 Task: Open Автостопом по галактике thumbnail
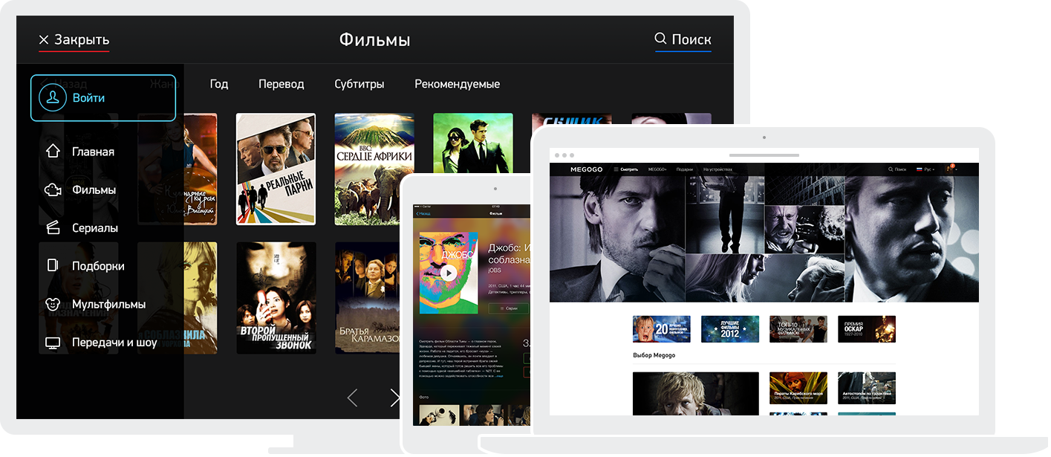pyautogui.click(x=867, y=388)
